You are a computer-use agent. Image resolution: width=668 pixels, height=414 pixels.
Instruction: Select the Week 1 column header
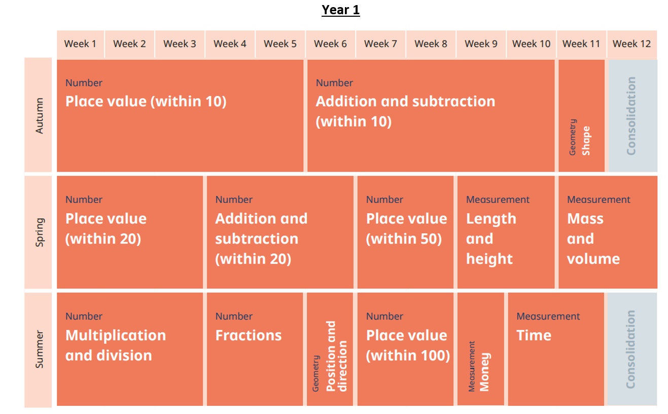tap(80, 44)
